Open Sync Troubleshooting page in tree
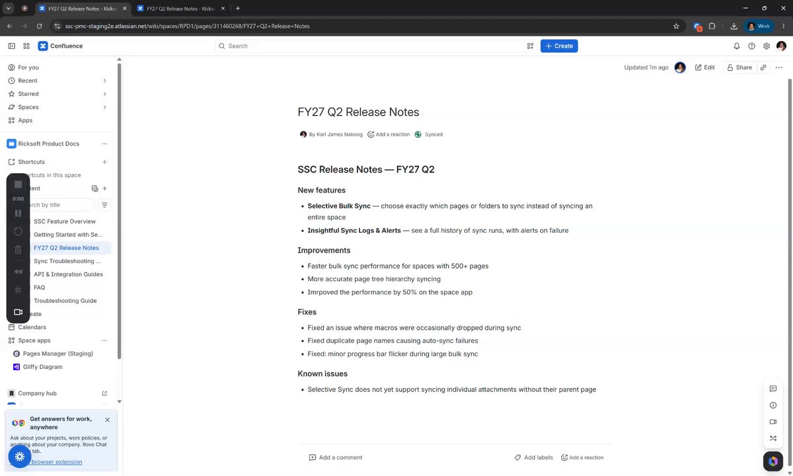Image resolution: width=793 pixels, height=476 pixels. [x=67, y=261]
